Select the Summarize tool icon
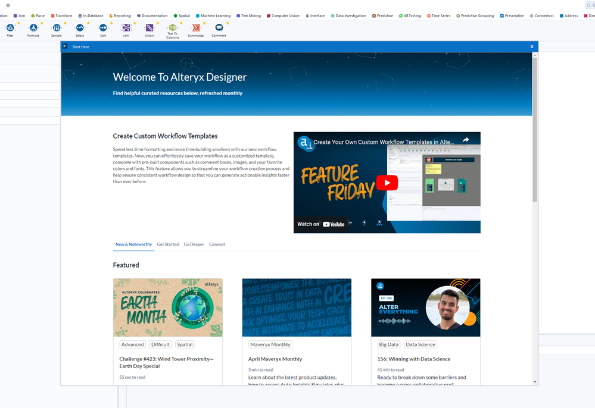 pyautogui.click(x=196, y=27)
